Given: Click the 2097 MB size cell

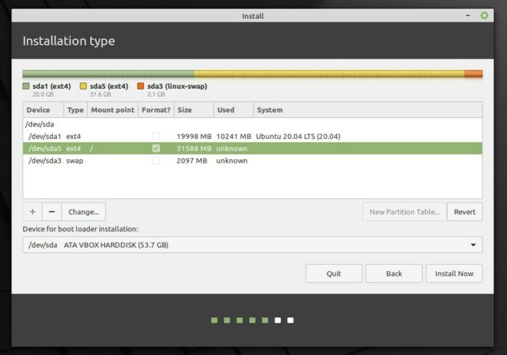Looking at the screenshot, I should coord(192,161).
